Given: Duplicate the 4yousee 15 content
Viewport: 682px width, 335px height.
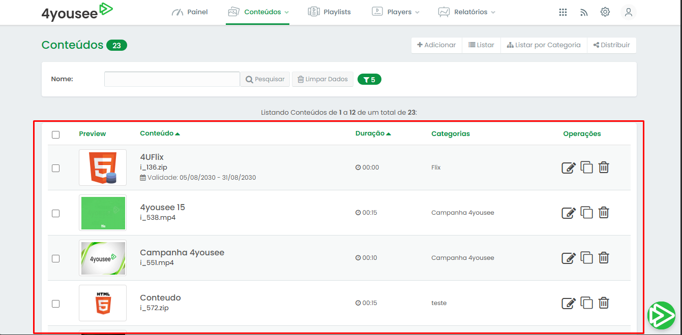Looking at the screenshot, I should coord(587,212).
